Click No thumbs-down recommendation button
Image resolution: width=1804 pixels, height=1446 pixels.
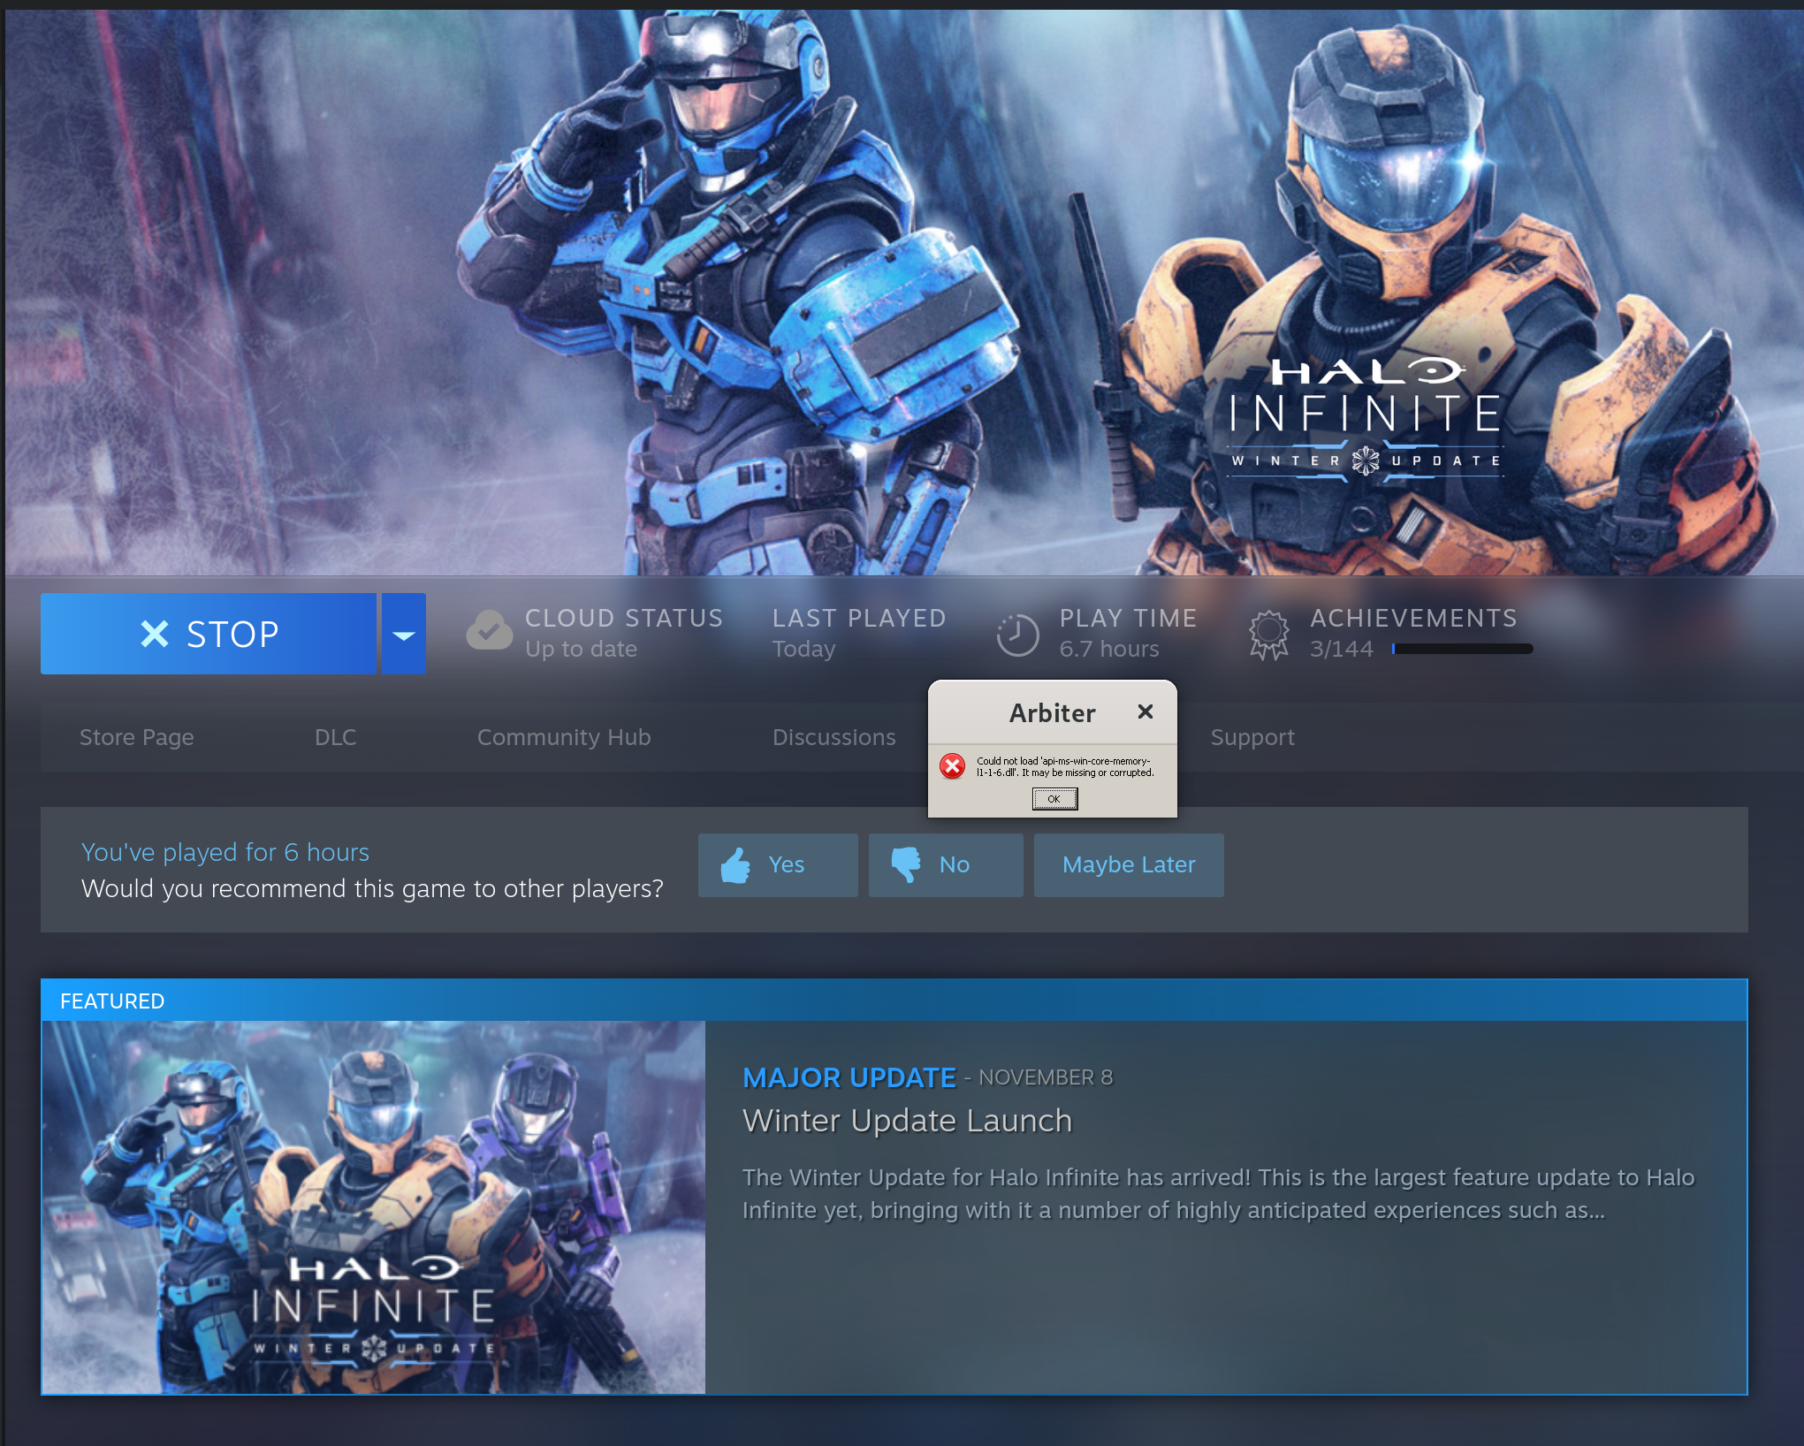[x=946, y=864]
